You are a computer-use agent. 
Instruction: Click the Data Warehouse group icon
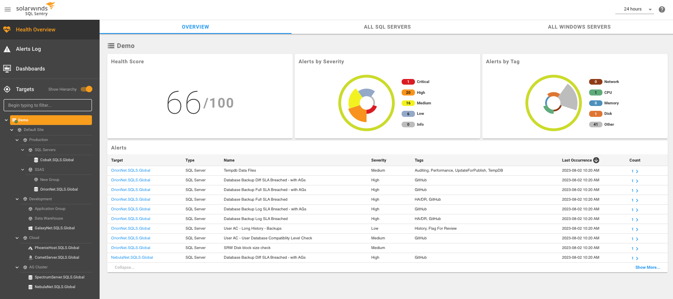click(31, 218)
